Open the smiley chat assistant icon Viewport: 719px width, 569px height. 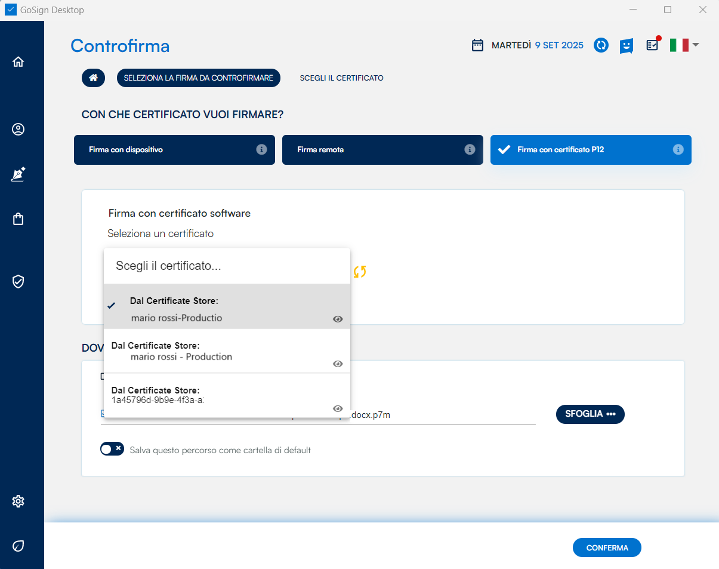[x=626, y=46]
